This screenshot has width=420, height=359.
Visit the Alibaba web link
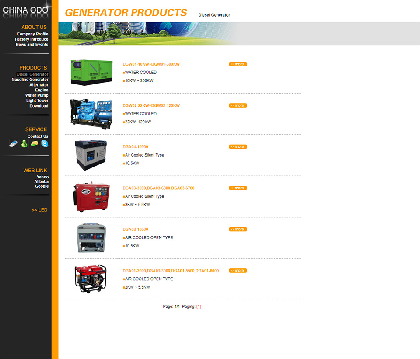pyautogui.click(x=42, y=181)
